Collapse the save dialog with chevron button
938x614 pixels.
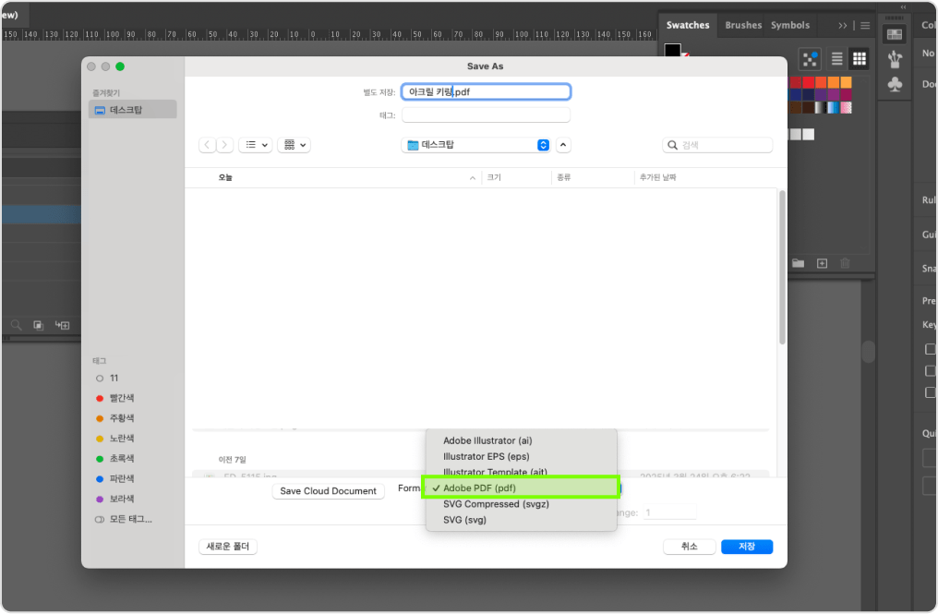click(563, 145)
